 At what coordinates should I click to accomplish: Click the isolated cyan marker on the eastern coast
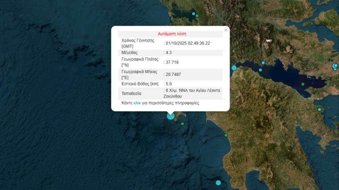tap(319, 110)
